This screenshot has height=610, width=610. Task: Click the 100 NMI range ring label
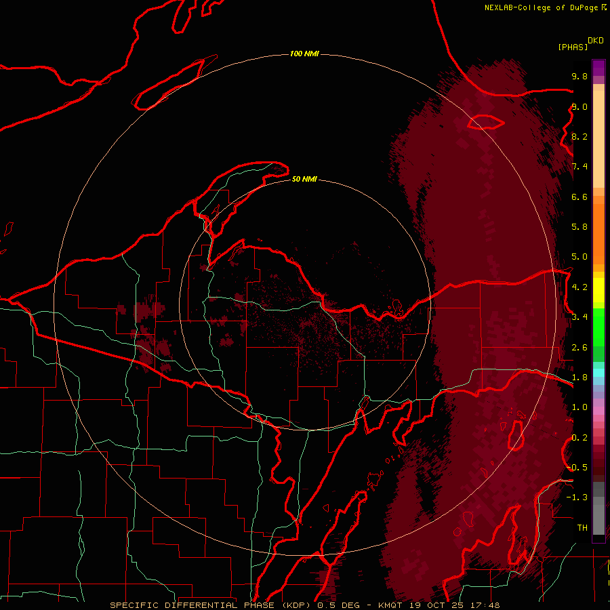pyautogui.click(x=304, y=54)
